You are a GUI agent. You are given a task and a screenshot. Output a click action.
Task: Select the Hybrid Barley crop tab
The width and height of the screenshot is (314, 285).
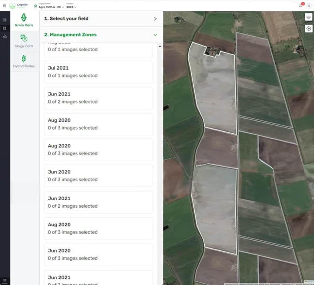pos(24,61)
